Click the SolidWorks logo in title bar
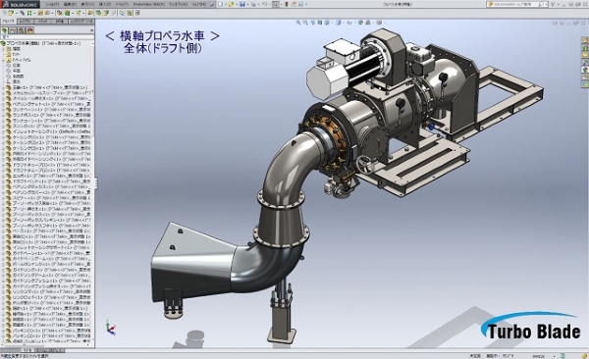 [x=20, y=4]
